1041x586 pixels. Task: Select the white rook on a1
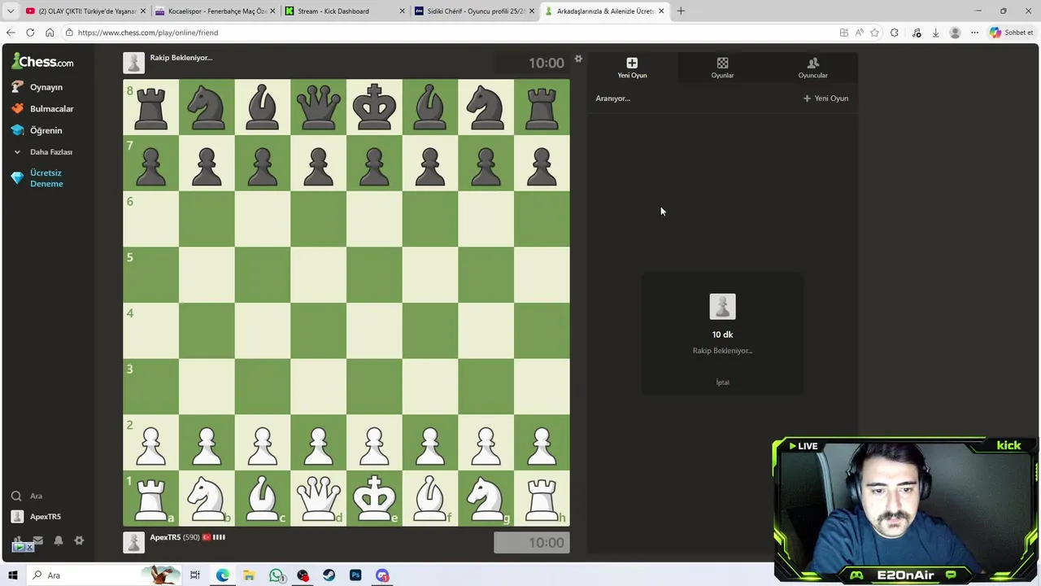(150, 498)
